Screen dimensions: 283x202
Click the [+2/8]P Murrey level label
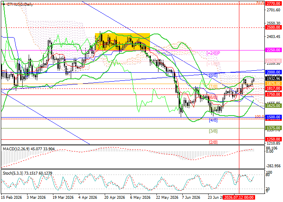(x=213, y=53)
